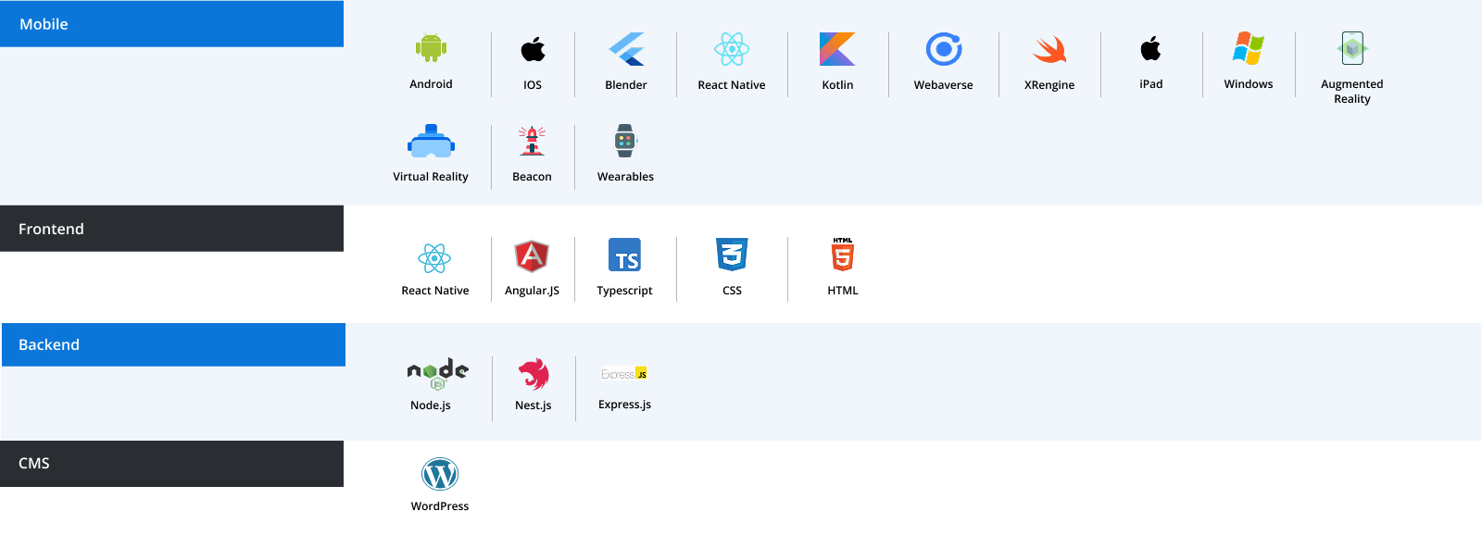
Task: Choose the WordPress logo icon
Action: (x=440, y=475)
